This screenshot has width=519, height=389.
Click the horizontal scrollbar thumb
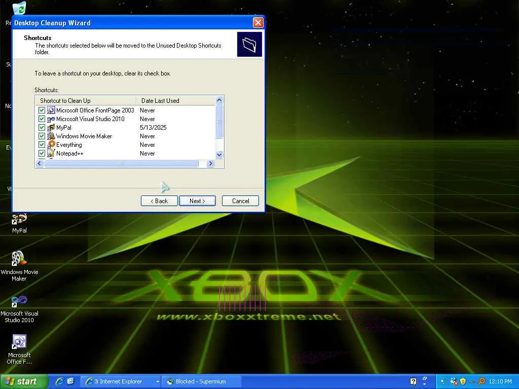pyautogui.click(x=121, y=164)
